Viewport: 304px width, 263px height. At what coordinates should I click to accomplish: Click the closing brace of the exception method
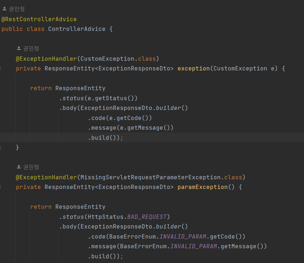point(18,148)
